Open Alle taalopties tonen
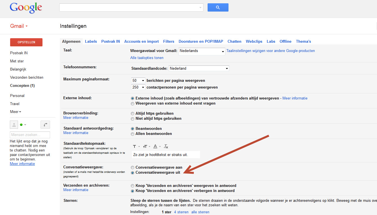Screen dimensions: 377x215 coord(147,58)
